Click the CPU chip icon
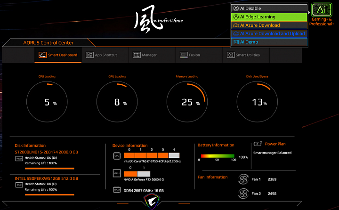Image resolution: width=339 pixels, height=210 pixels. pos(117,156)
